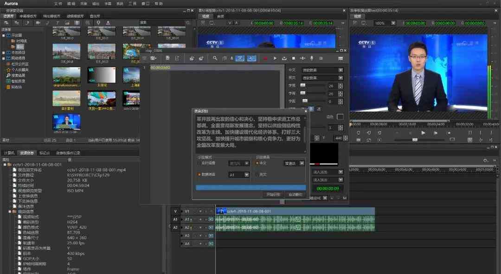Select the orange-marked audio source radio beside A1
501x274 pixels.
coord(199,174)
